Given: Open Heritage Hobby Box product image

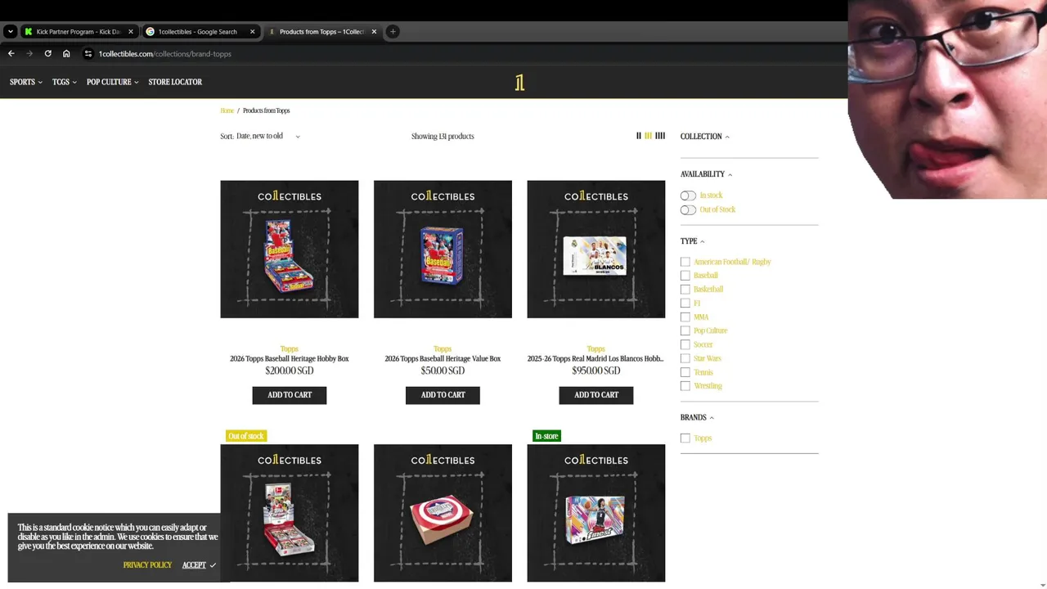Looking at the screenshot, I should point(290,249).
